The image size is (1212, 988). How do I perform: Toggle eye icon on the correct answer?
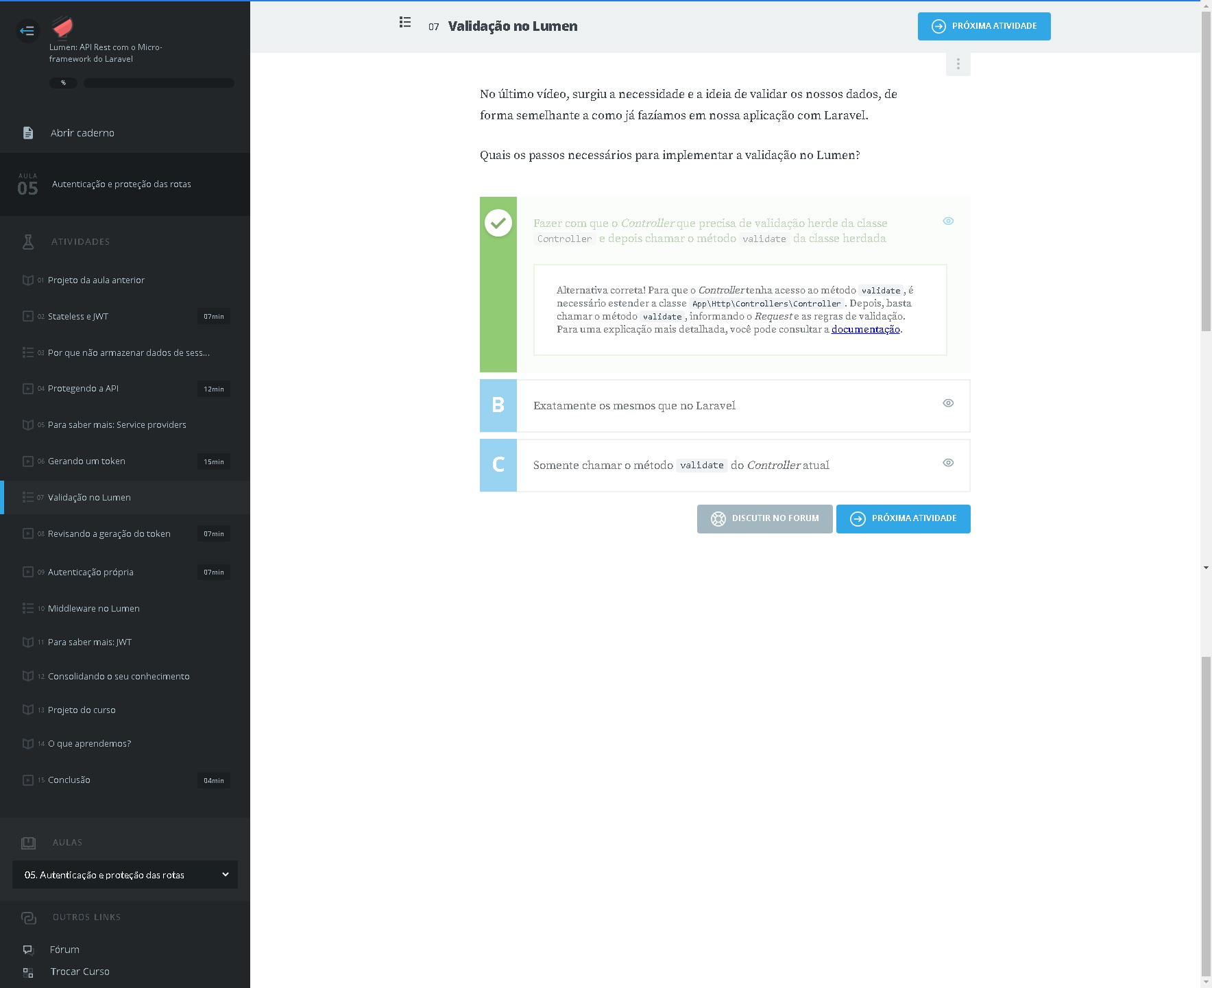click(x=948, y=221)
